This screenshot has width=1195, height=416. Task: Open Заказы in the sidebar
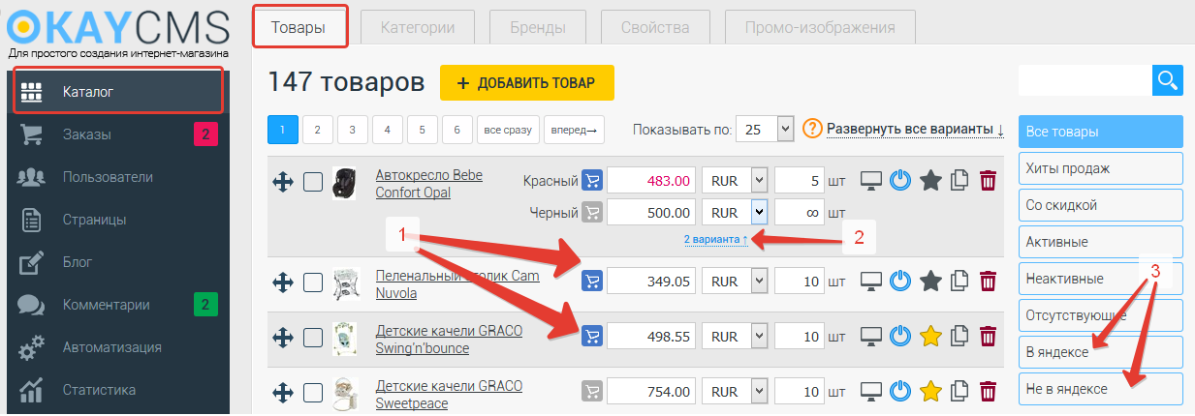118,134
